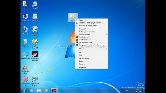
Task: Click the Show desktop strip beside clock
Action: pos(144,91)
